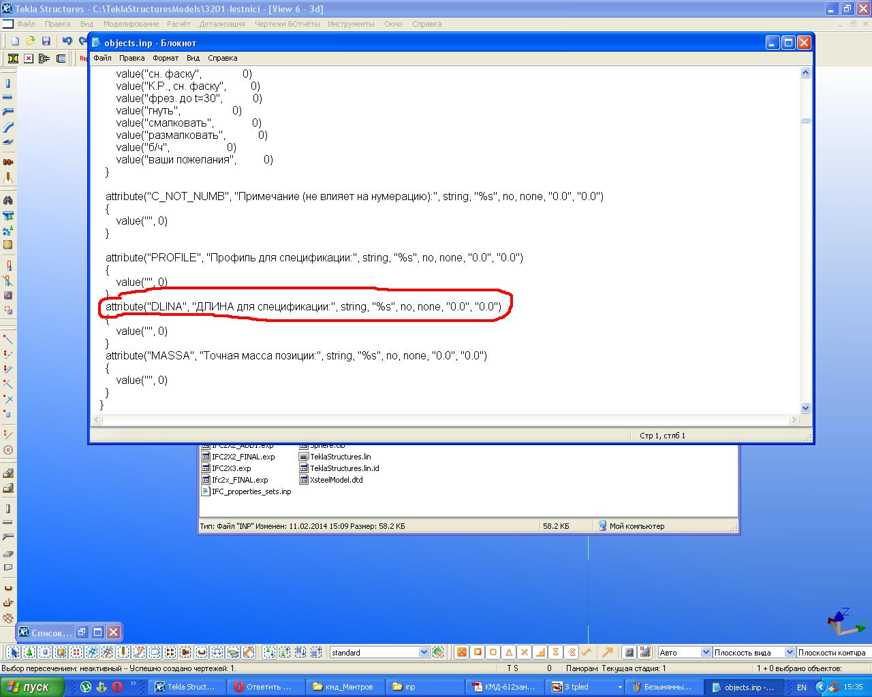Toggle the Select surface treatments switch
The image size is (872, 697).
pos(61,652)
